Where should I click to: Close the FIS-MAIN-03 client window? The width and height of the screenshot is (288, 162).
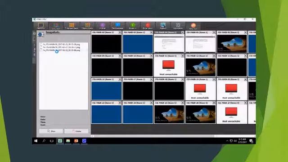151,32
